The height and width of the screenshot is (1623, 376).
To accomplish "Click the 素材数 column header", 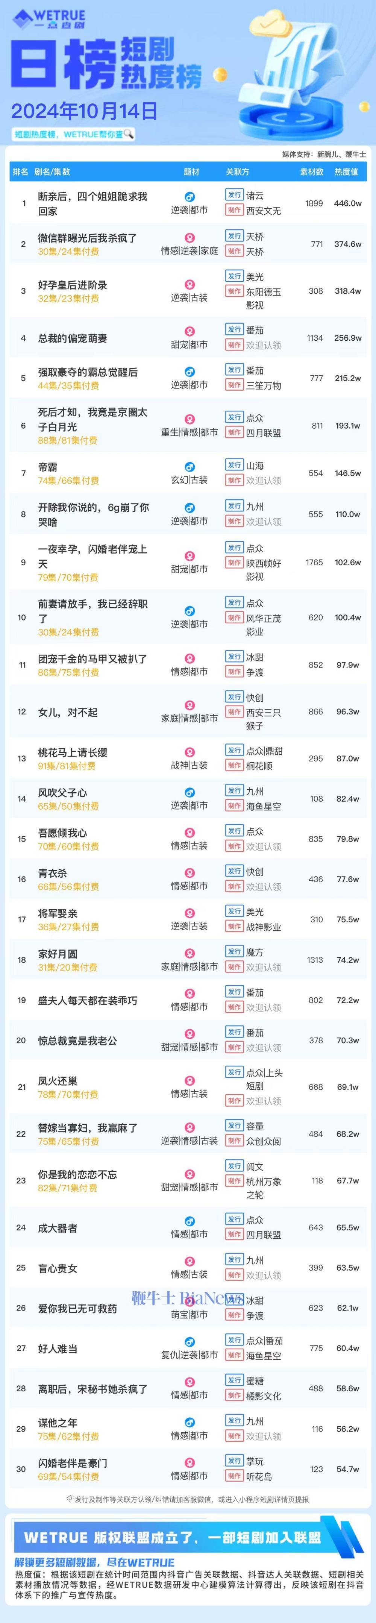I will coord(311,172).
